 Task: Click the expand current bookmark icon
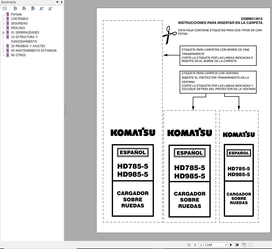coord(33,9)
